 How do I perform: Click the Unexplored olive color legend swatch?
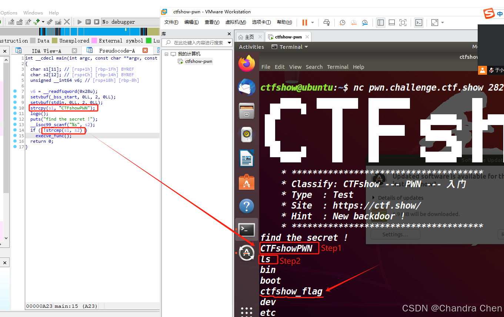(54, 41)
